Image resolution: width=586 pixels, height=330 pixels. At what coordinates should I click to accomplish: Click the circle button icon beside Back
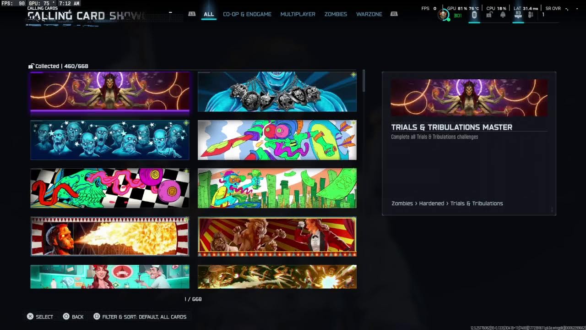pos(66,316)
